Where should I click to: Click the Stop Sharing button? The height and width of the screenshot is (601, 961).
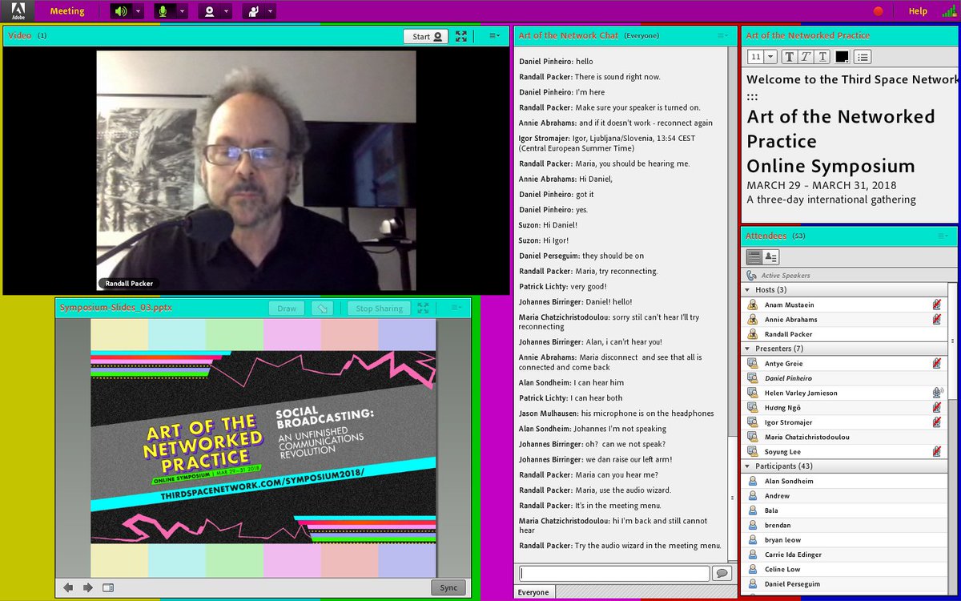378,308
